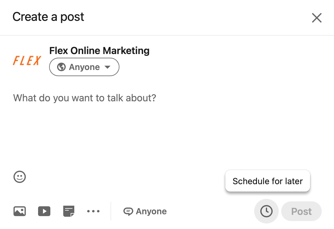The height and width of the screenshot is (229, 334).
Task: Attach a document using the document icon
Action: [x=69, y=211]
